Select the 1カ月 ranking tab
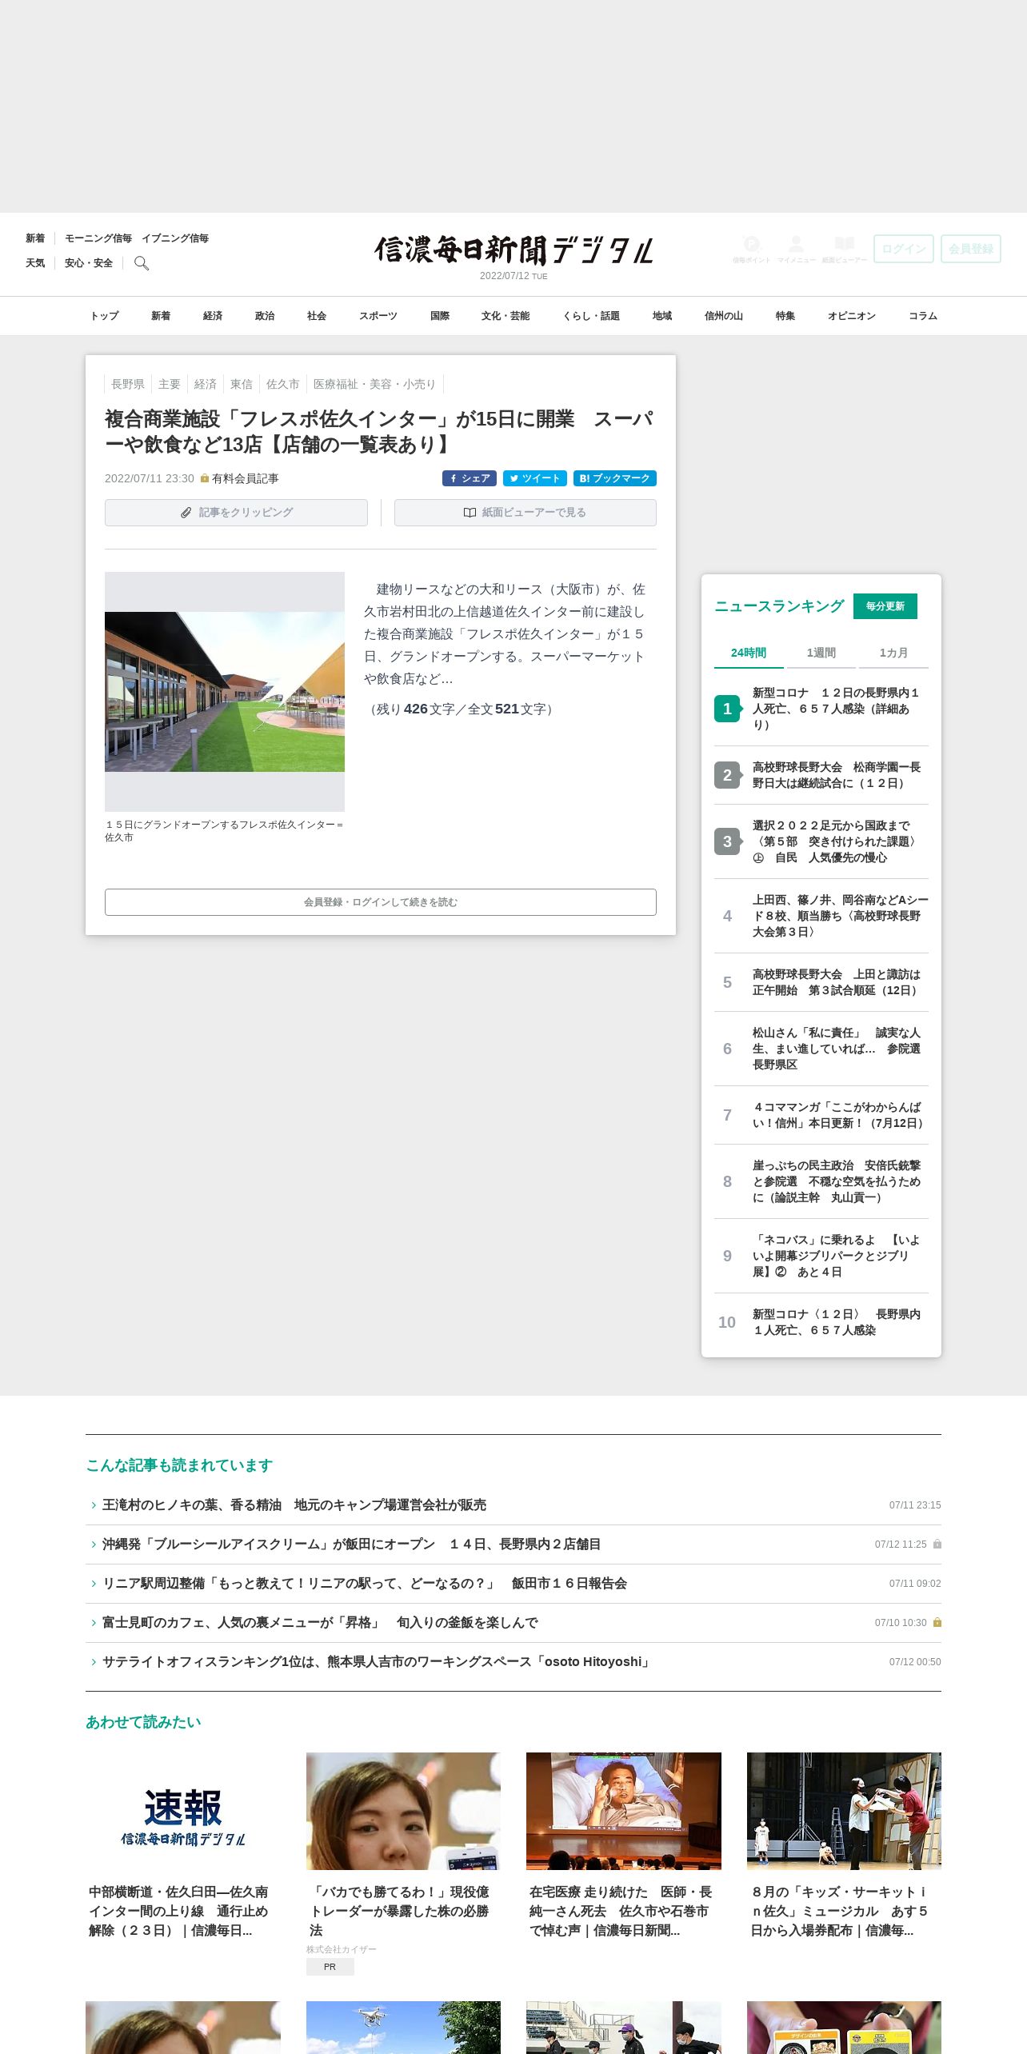This screenshot has width=1027, height=2054. (x=893, y=653)
